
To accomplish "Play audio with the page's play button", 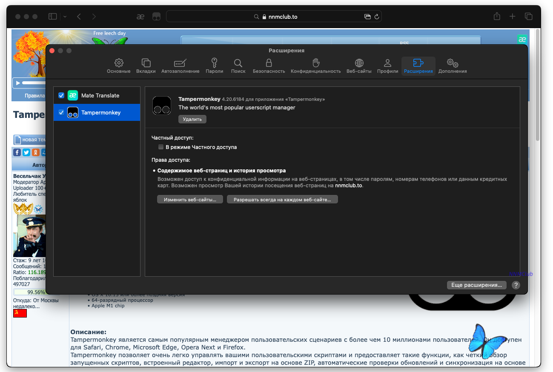I will [x=17, y=83].
